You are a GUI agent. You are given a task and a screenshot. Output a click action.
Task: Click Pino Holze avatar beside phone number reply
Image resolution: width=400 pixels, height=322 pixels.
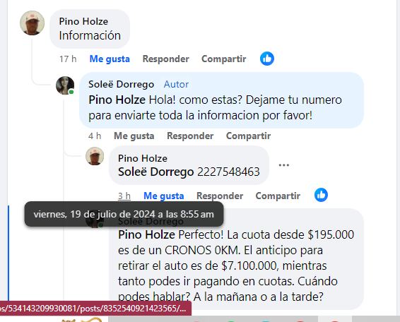[x=95, y=156]
